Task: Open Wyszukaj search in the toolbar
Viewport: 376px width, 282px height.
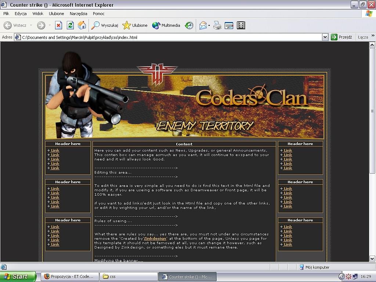Action: pyautogui.click(x=105, y=25)
